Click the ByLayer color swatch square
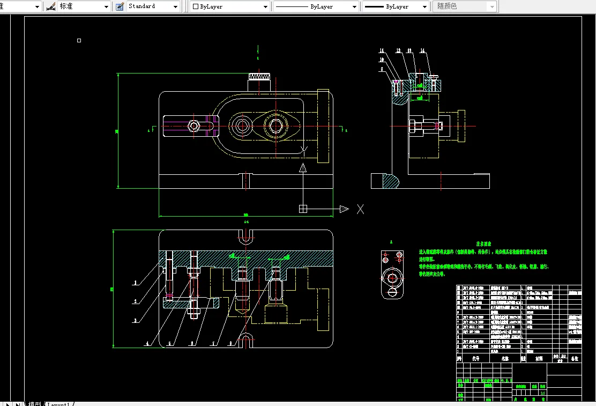Image resolution: width=596 pixels, height=406 pixels. coord(195,6)
